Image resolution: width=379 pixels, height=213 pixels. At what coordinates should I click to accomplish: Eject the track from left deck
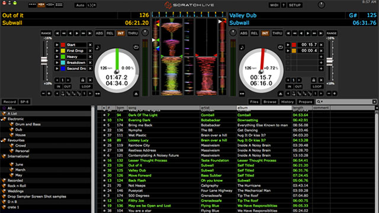[136, 93]
